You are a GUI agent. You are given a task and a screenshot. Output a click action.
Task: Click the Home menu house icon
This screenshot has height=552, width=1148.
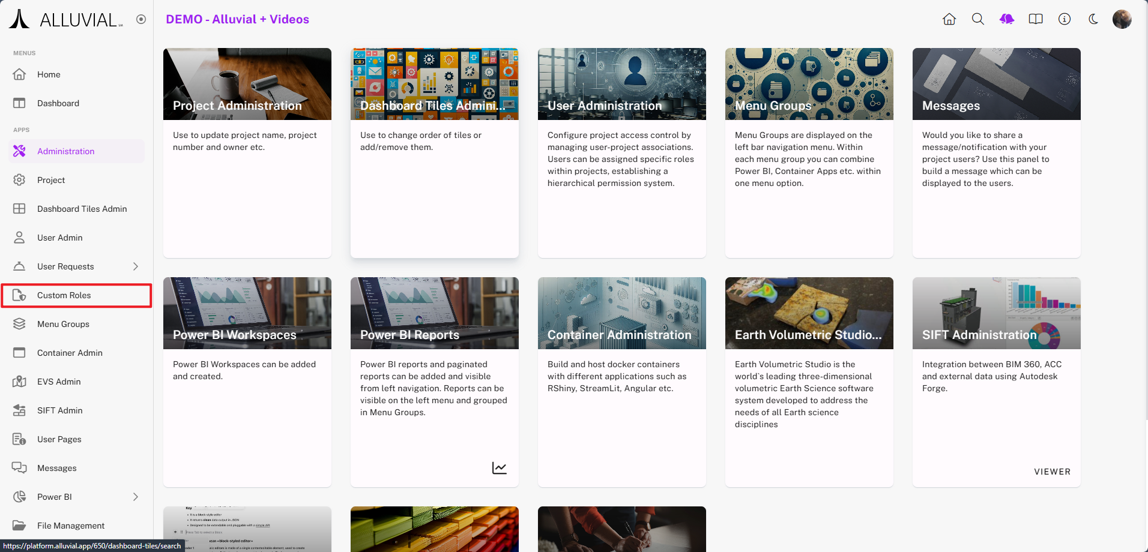click(19, 74)
